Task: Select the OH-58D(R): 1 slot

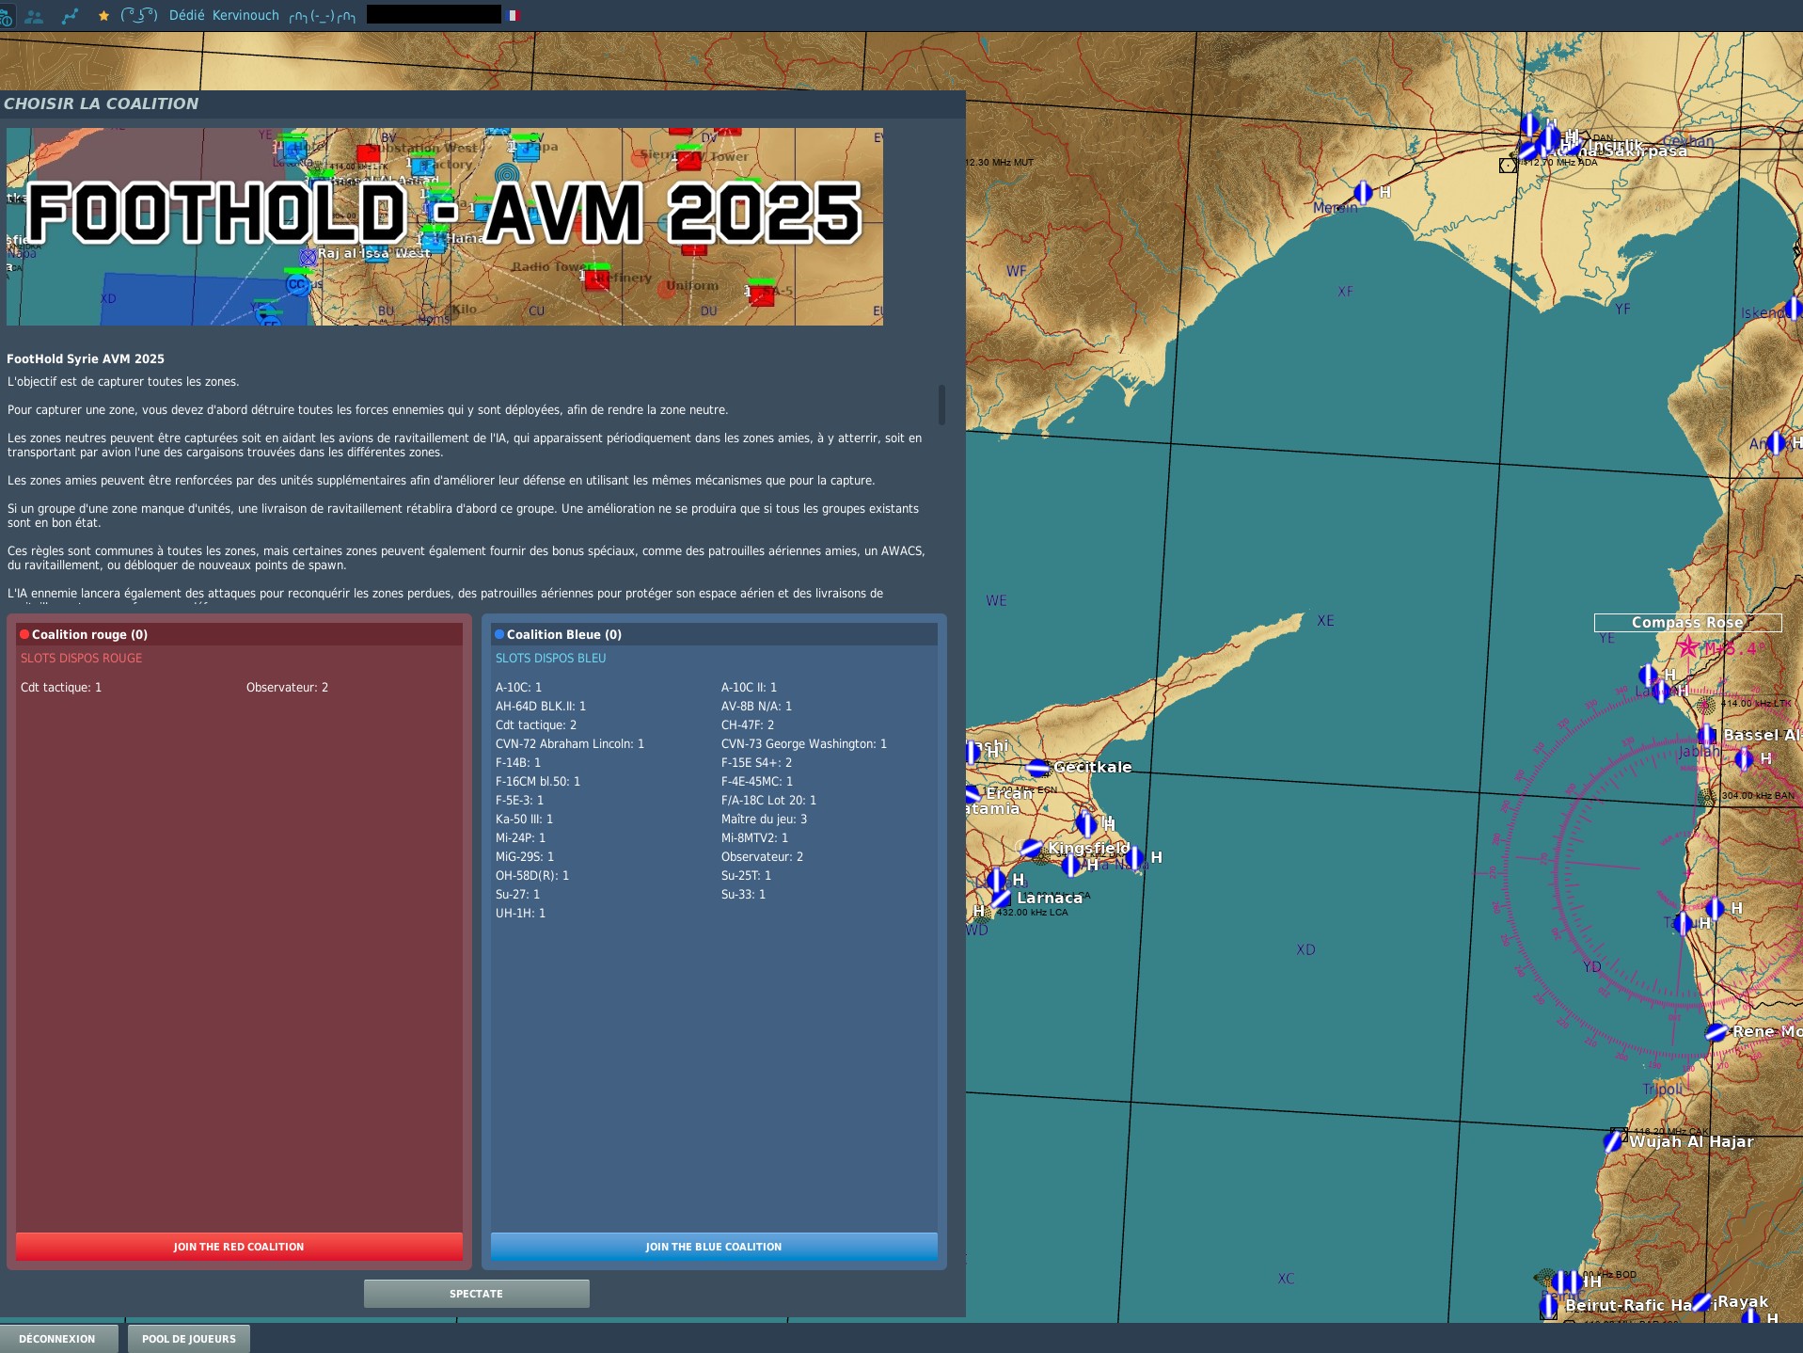Action: [532, 876]
